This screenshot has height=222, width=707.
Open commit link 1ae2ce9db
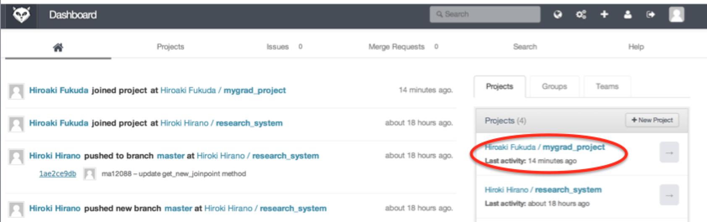coord(58,174)
